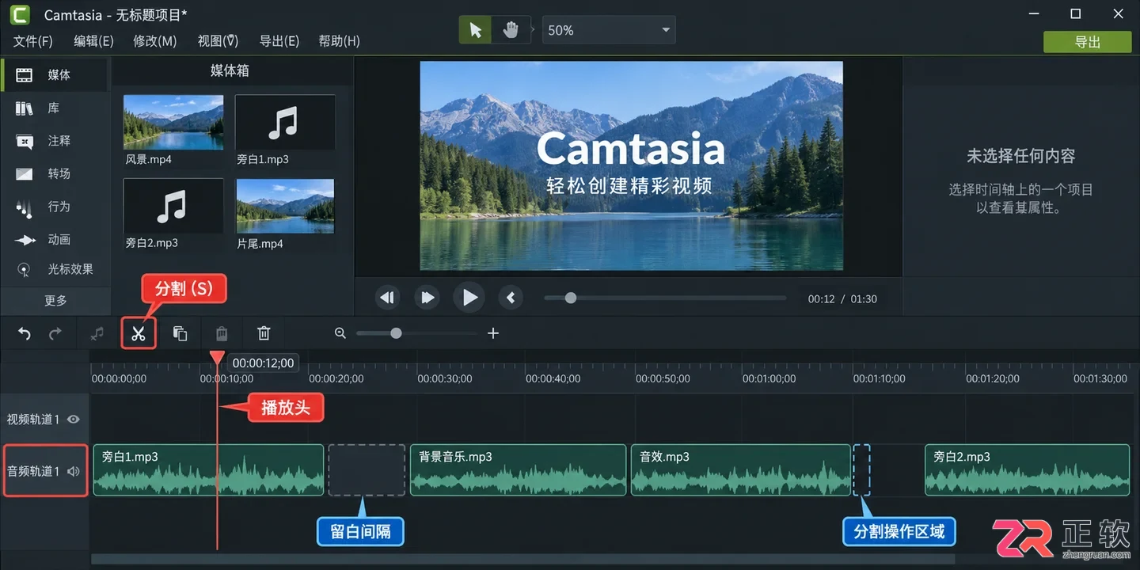Click the timeline zoom slider handle
The height and width of the screenshot is (570, 1140).
tap(396, 333)
